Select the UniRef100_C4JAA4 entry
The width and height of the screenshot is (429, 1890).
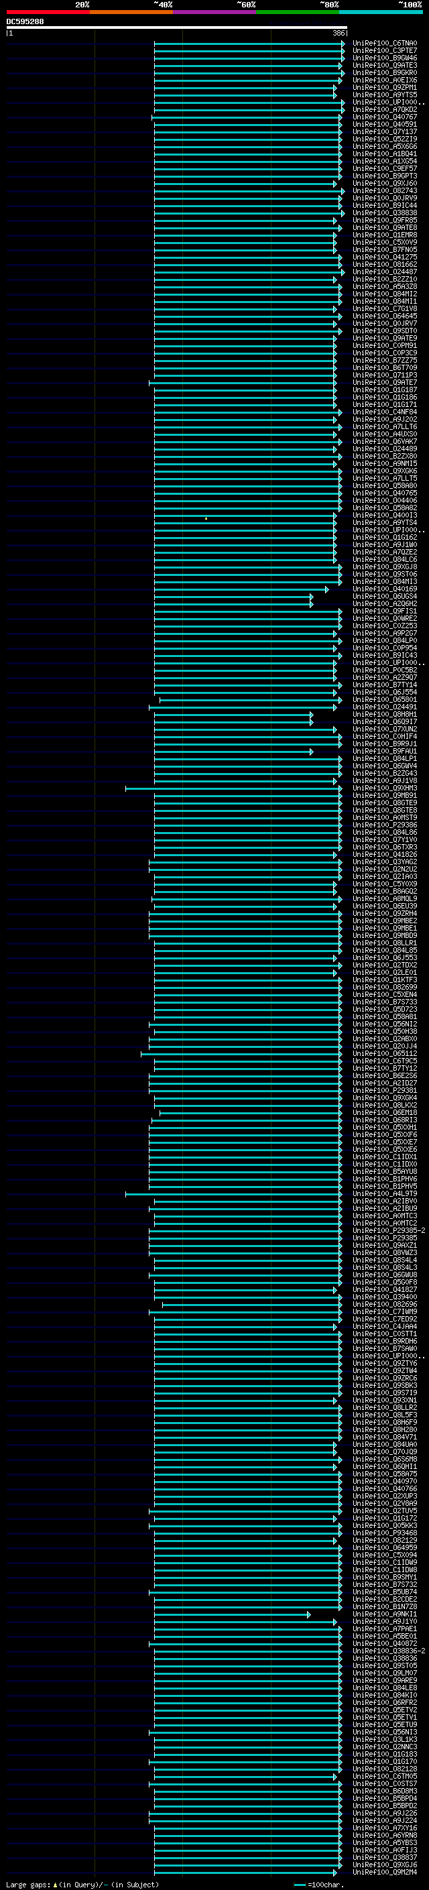(x=385, y=1327)
